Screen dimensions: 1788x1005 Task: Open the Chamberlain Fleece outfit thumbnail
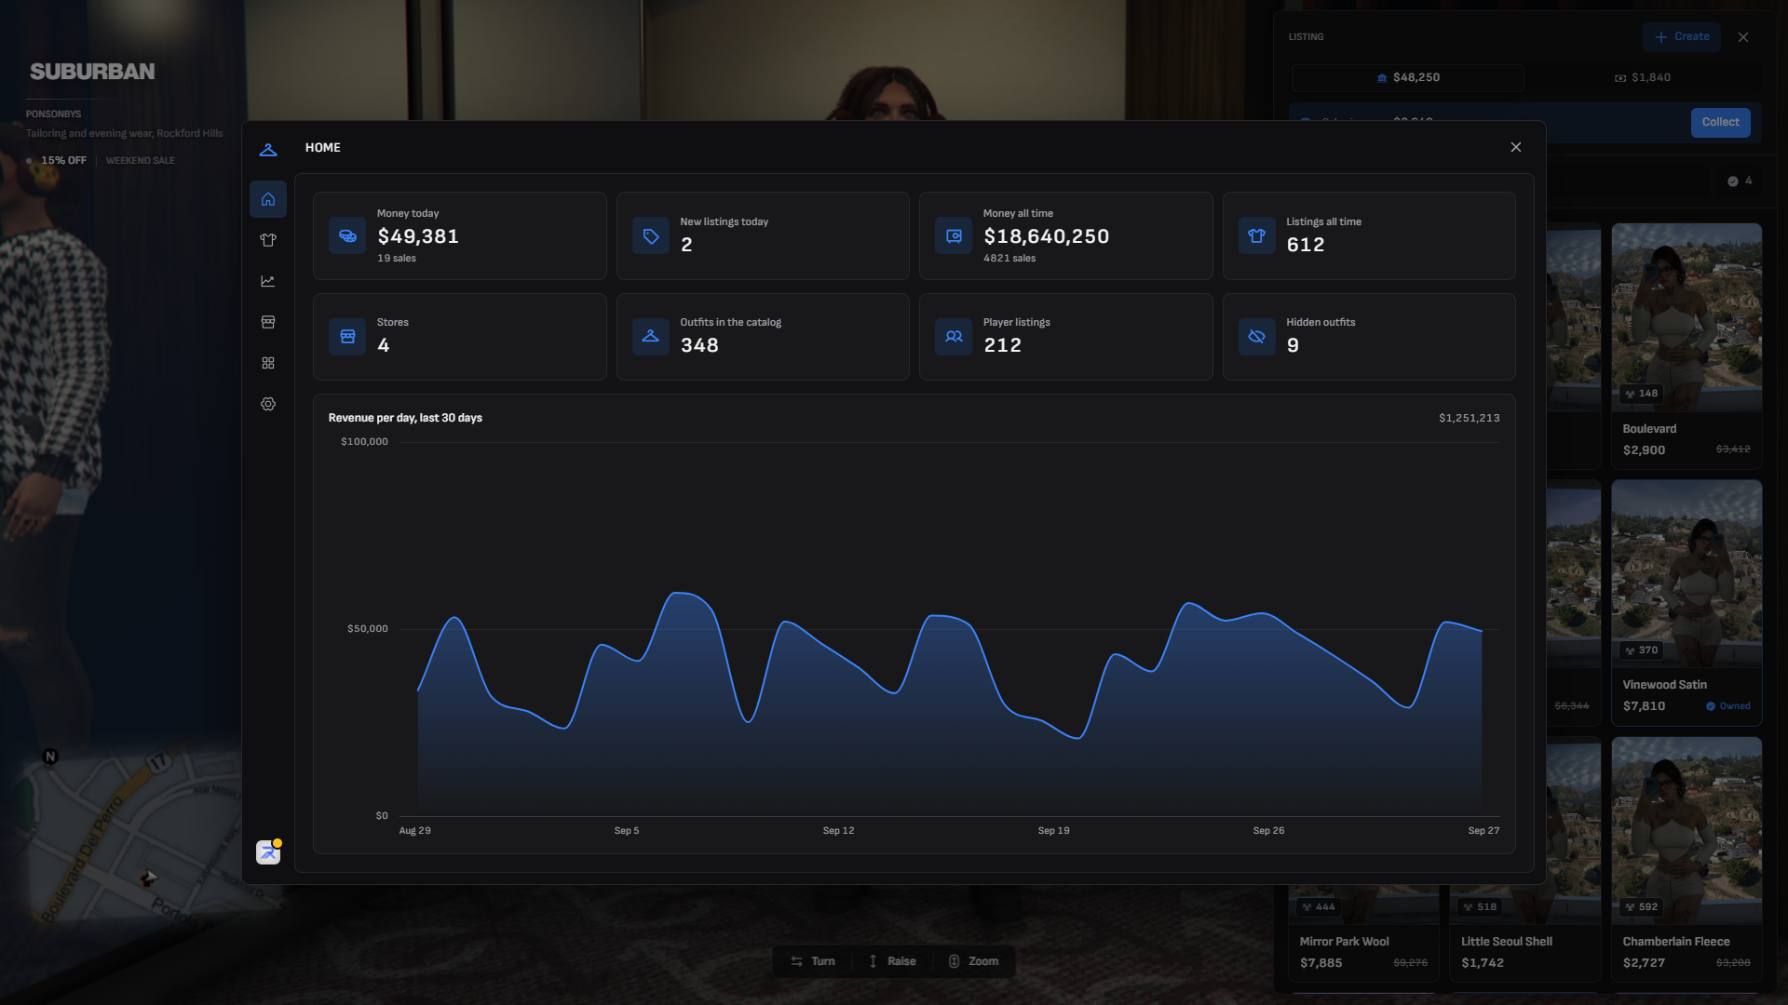[x=1686, y=830]
